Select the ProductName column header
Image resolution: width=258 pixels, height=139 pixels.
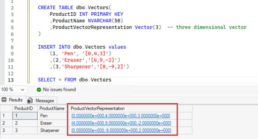[52, 108]
